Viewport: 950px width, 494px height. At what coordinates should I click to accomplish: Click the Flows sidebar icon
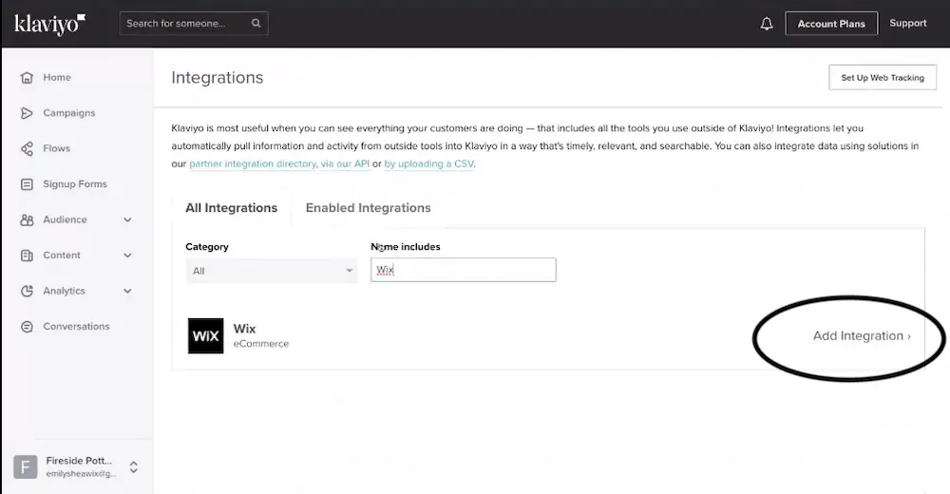(x=27, y=149)
